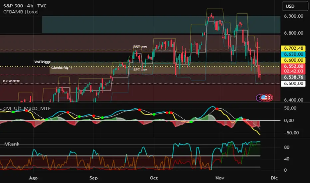Click the Sep month on time axis
Image resolution: width=310 pixels, height=183 pixels.
pyautogui.click(x=93, y=178)
